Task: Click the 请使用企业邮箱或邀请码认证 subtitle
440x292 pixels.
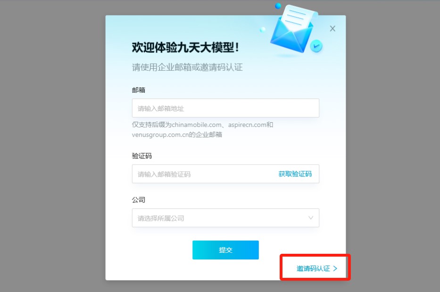Action: click(x=187, y=67)
